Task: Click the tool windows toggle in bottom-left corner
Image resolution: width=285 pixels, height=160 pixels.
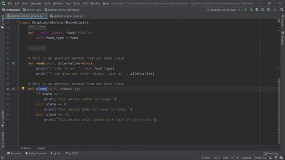Action: (3, 158)
